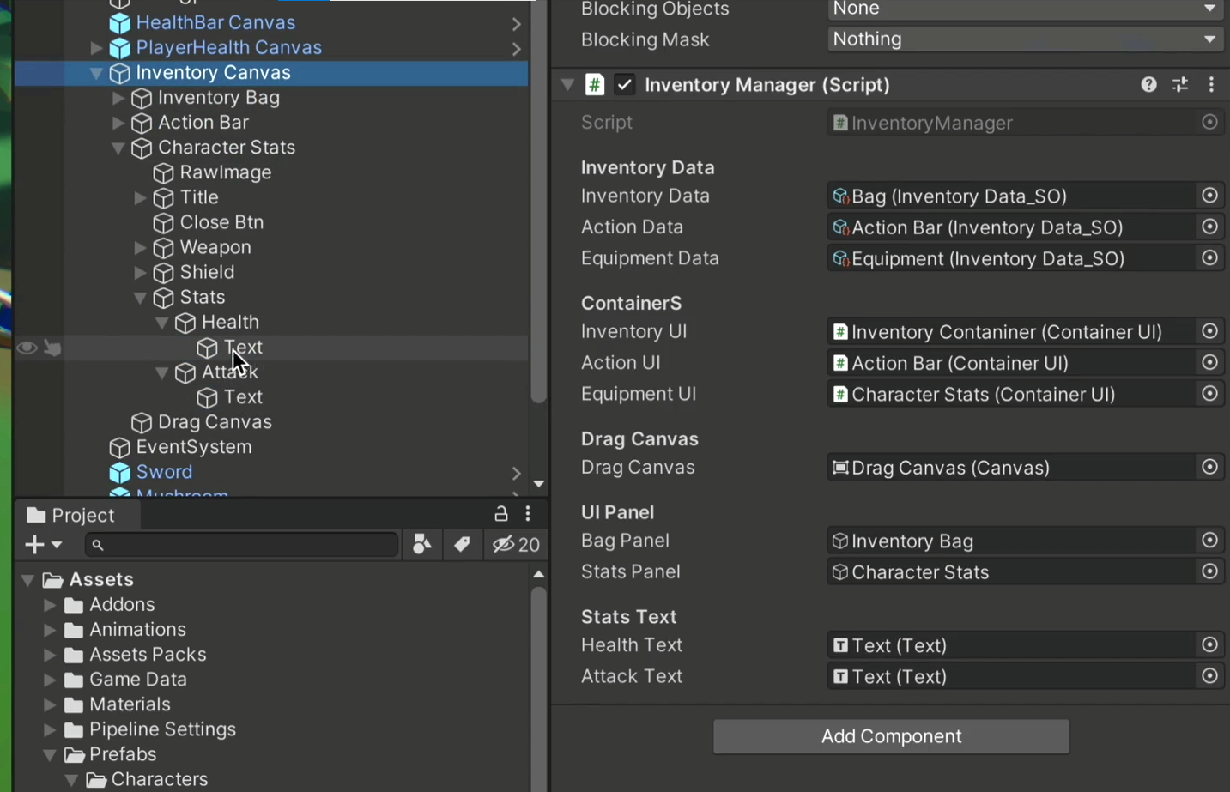Click the Add Component button
This screenshot has width=1230, height=792.
[x=890, y=736]
